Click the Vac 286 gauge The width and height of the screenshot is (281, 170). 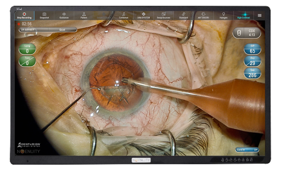point(252,73)
